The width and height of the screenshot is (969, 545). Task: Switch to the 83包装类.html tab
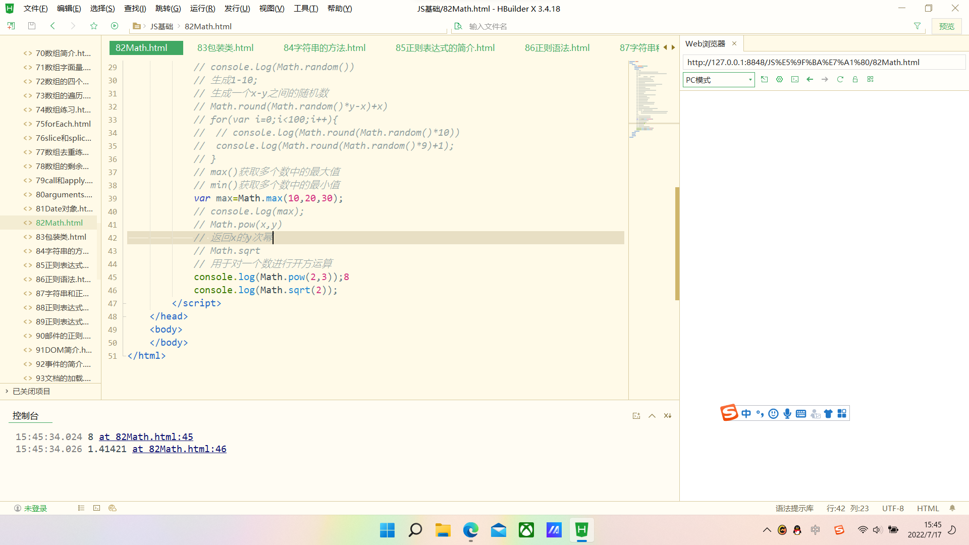coord(226,47)
